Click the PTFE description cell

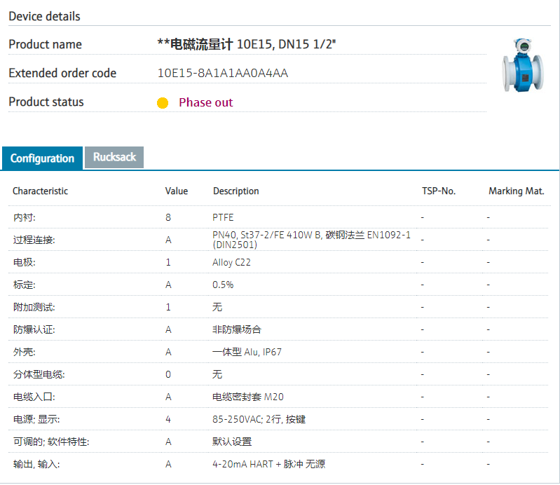pyautogui.click(x=223, y=217)
